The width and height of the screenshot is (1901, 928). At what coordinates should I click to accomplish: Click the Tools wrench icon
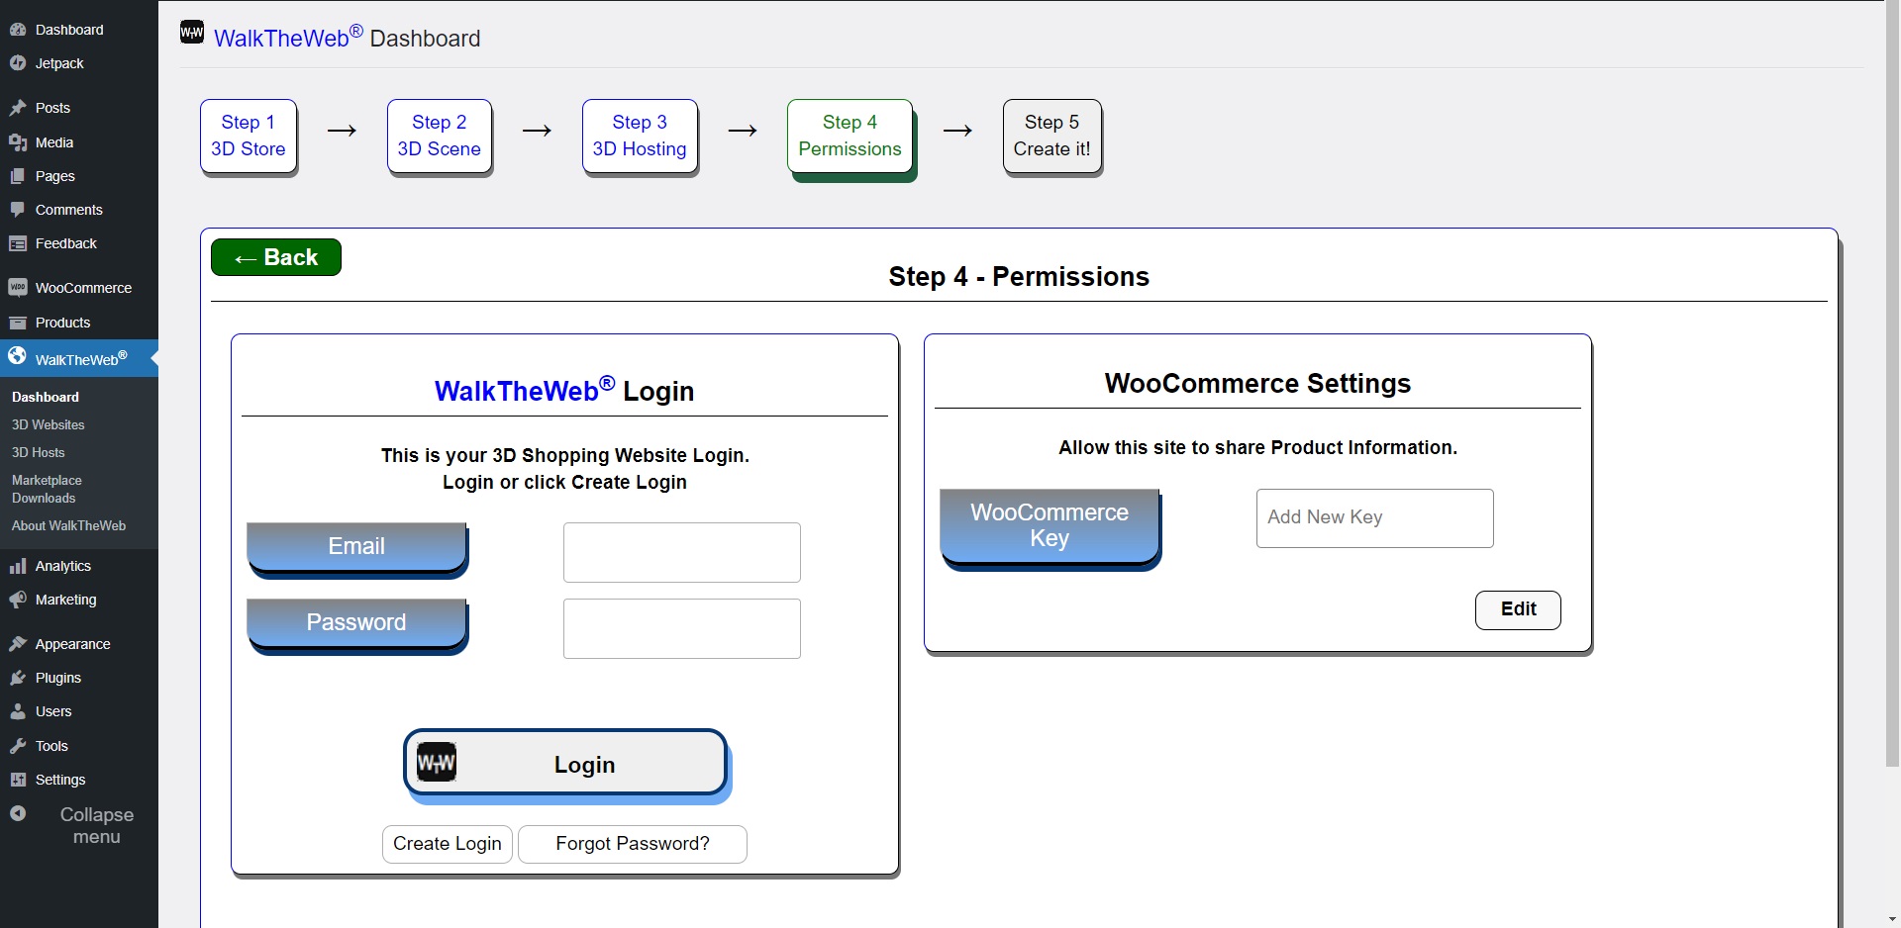click(18, 746)
